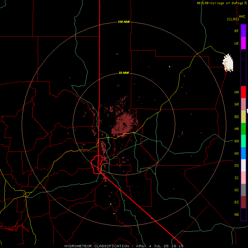Pick the RA light green swatch

coord(243,141)
